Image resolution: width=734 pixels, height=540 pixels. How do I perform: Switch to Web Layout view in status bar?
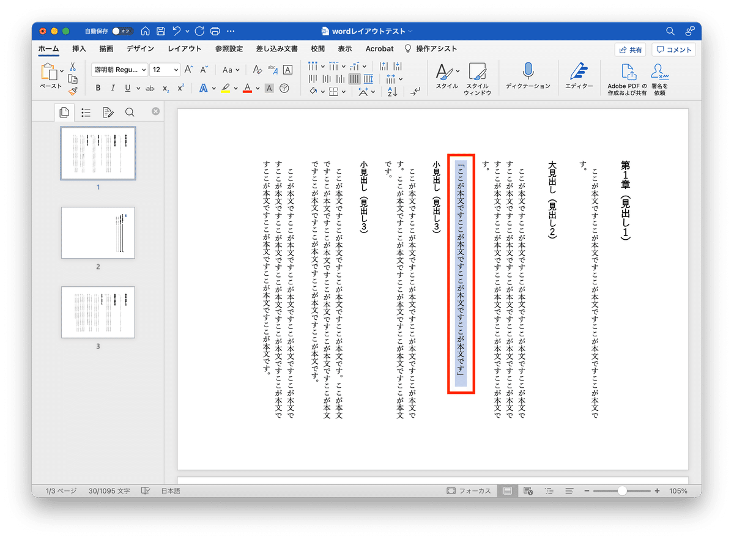coord(528,490)
